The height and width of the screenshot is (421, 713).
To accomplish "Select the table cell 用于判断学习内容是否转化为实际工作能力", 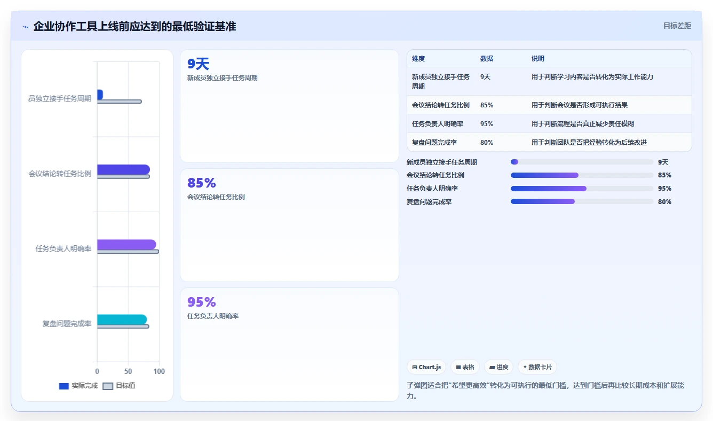I will pyautogui.click(x=592, y=77).
